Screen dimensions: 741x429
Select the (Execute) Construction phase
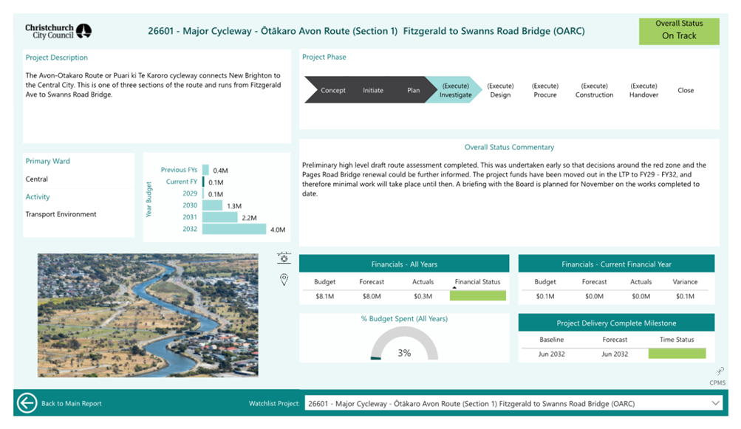coord(594,90)
